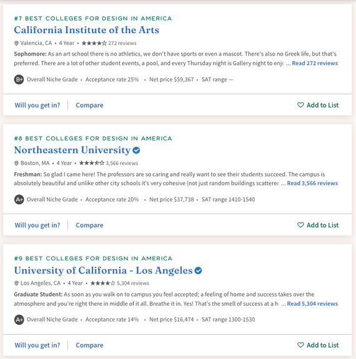Click Read 5,304 reviews link
The width and height of the screenshot is (356, 359).
pos(312,303)
